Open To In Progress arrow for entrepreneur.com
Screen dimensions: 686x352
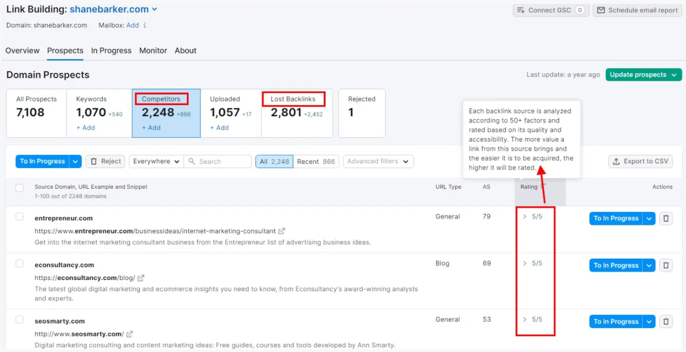[649, 218]
